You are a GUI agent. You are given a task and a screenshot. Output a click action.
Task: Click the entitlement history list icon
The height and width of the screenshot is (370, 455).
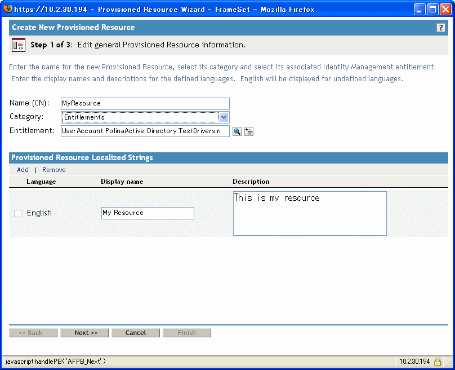pyautogui.click(x=249, y=131)
